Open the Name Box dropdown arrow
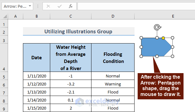This screenshot has width=195, height=112. pyautogui.click(x=30, y=6)
